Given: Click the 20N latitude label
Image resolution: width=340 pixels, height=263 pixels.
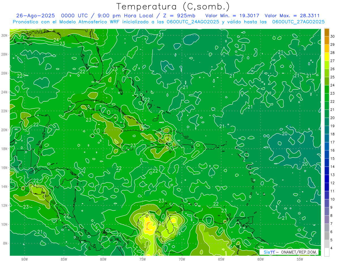Looking at the screenshot, I should point(4,130).
